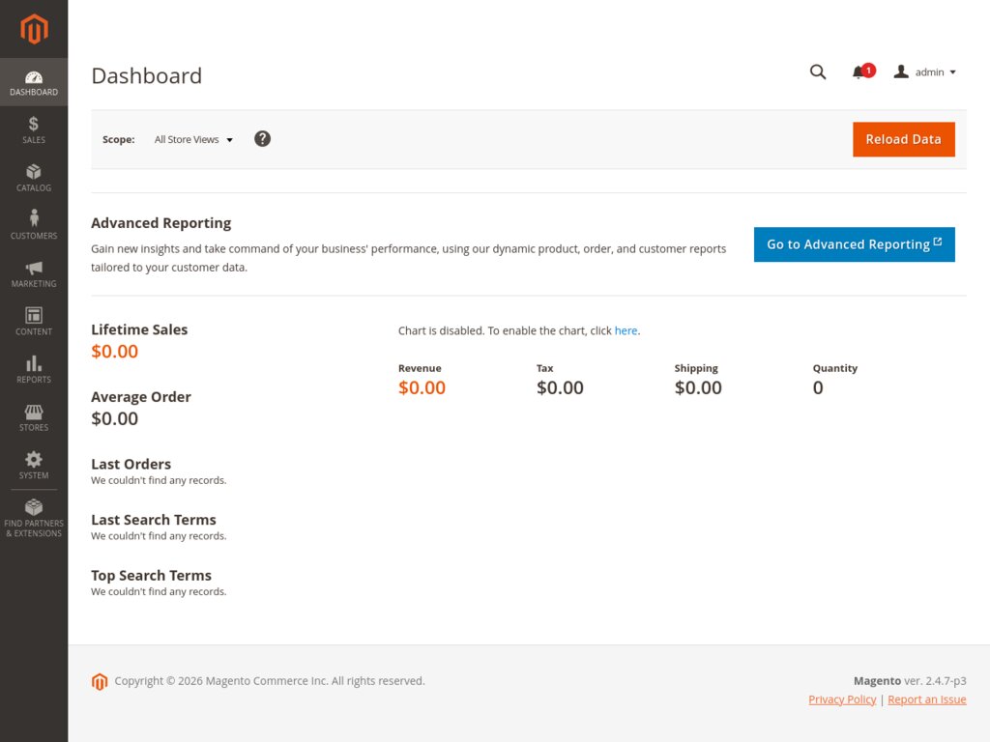Click the Scope: label
The image size is (990, 742).
click(119, 139)
